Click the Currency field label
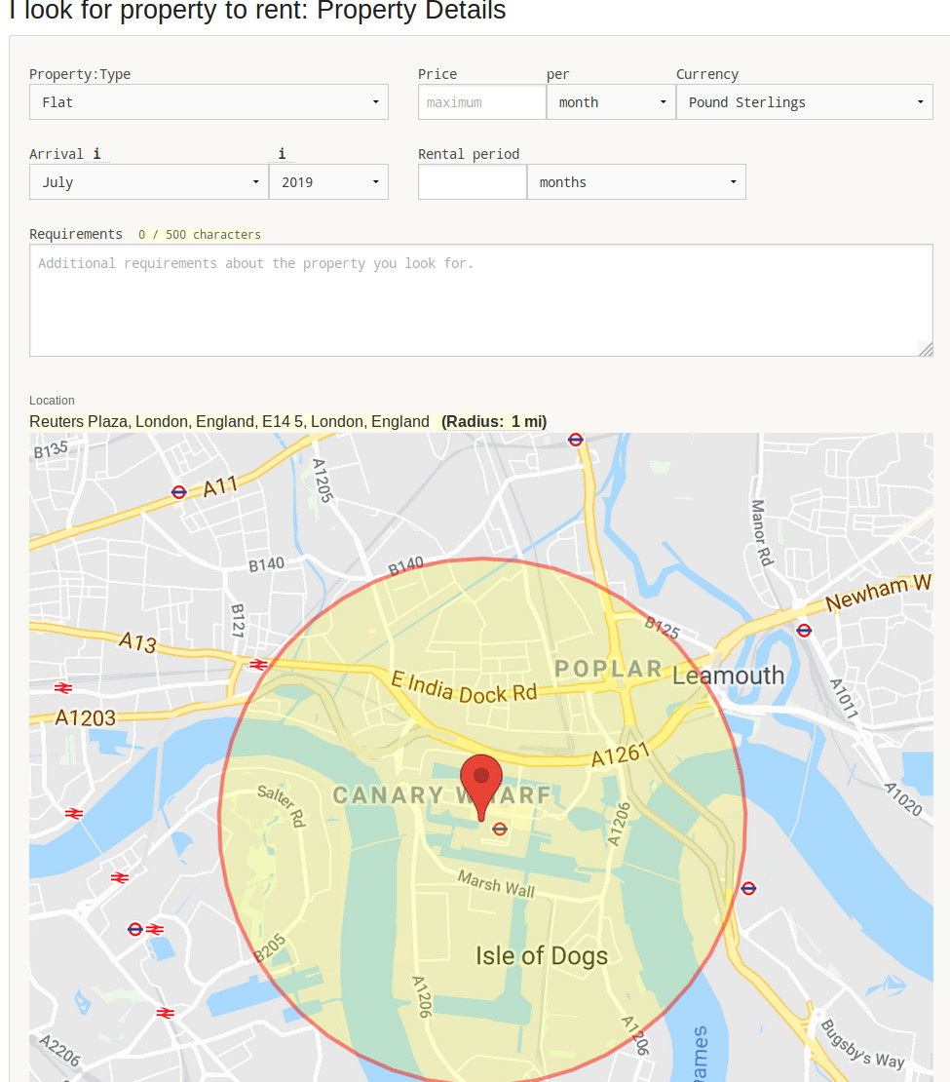This screenshot has width=950, height=1082. tap(707, 74)
